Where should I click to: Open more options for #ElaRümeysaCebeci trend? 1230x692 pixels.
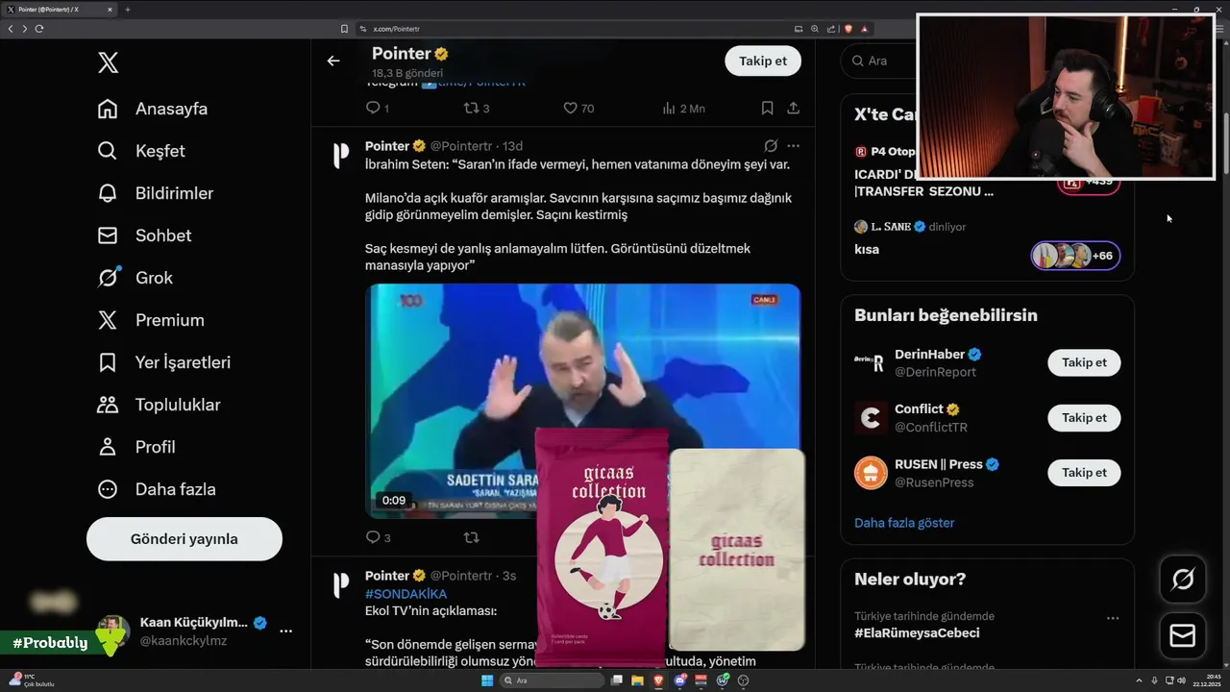pos(1112,618)
